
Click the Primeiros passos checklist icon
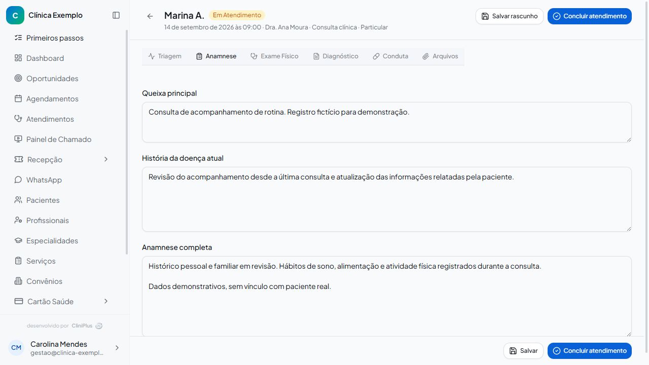tap(18, 38)
